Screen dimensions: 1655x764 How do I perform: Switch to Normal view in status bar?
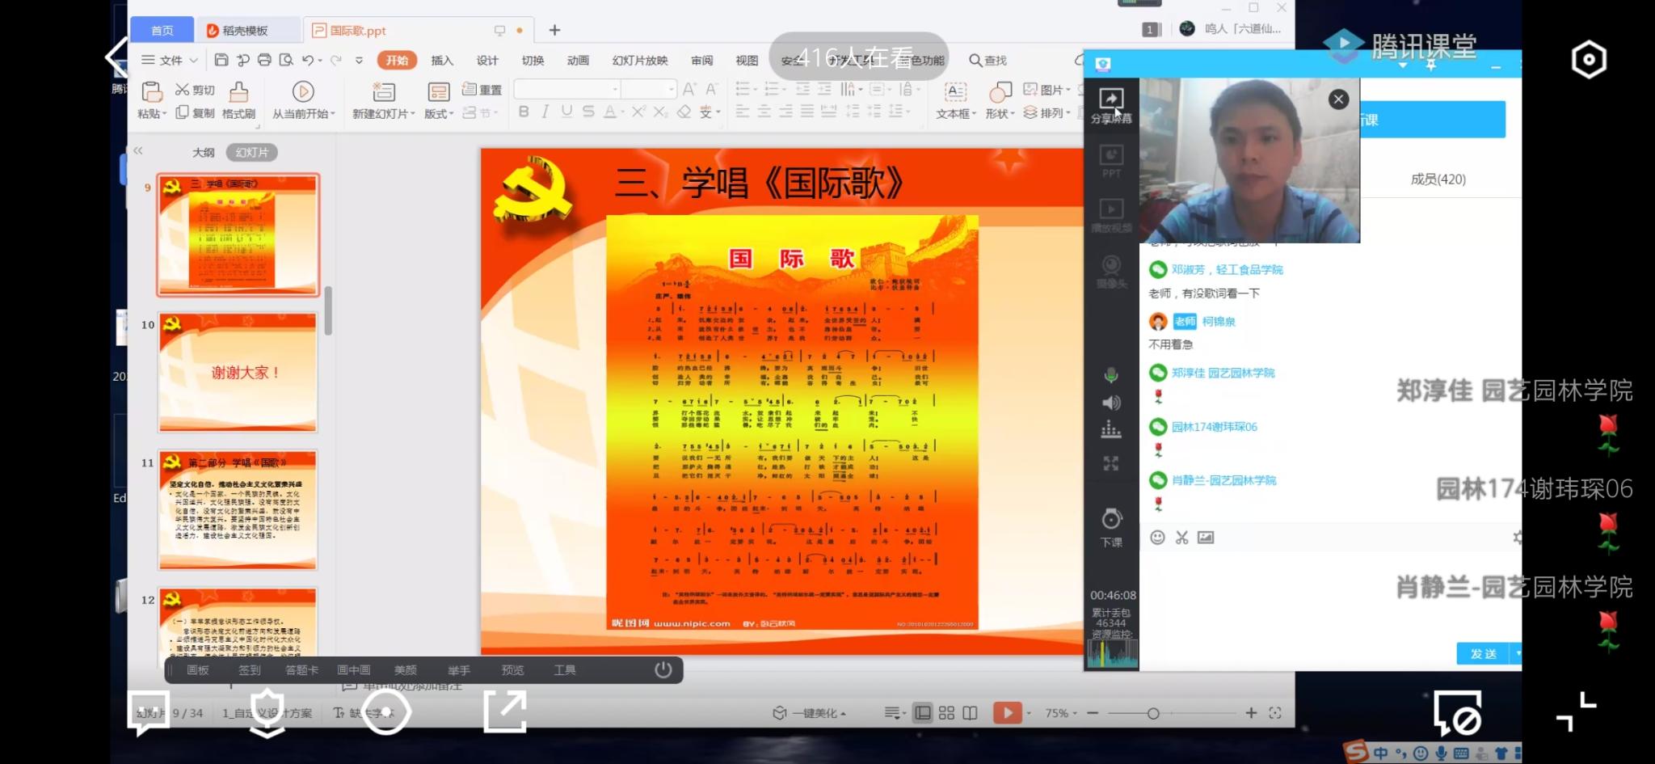coord(923,712)
